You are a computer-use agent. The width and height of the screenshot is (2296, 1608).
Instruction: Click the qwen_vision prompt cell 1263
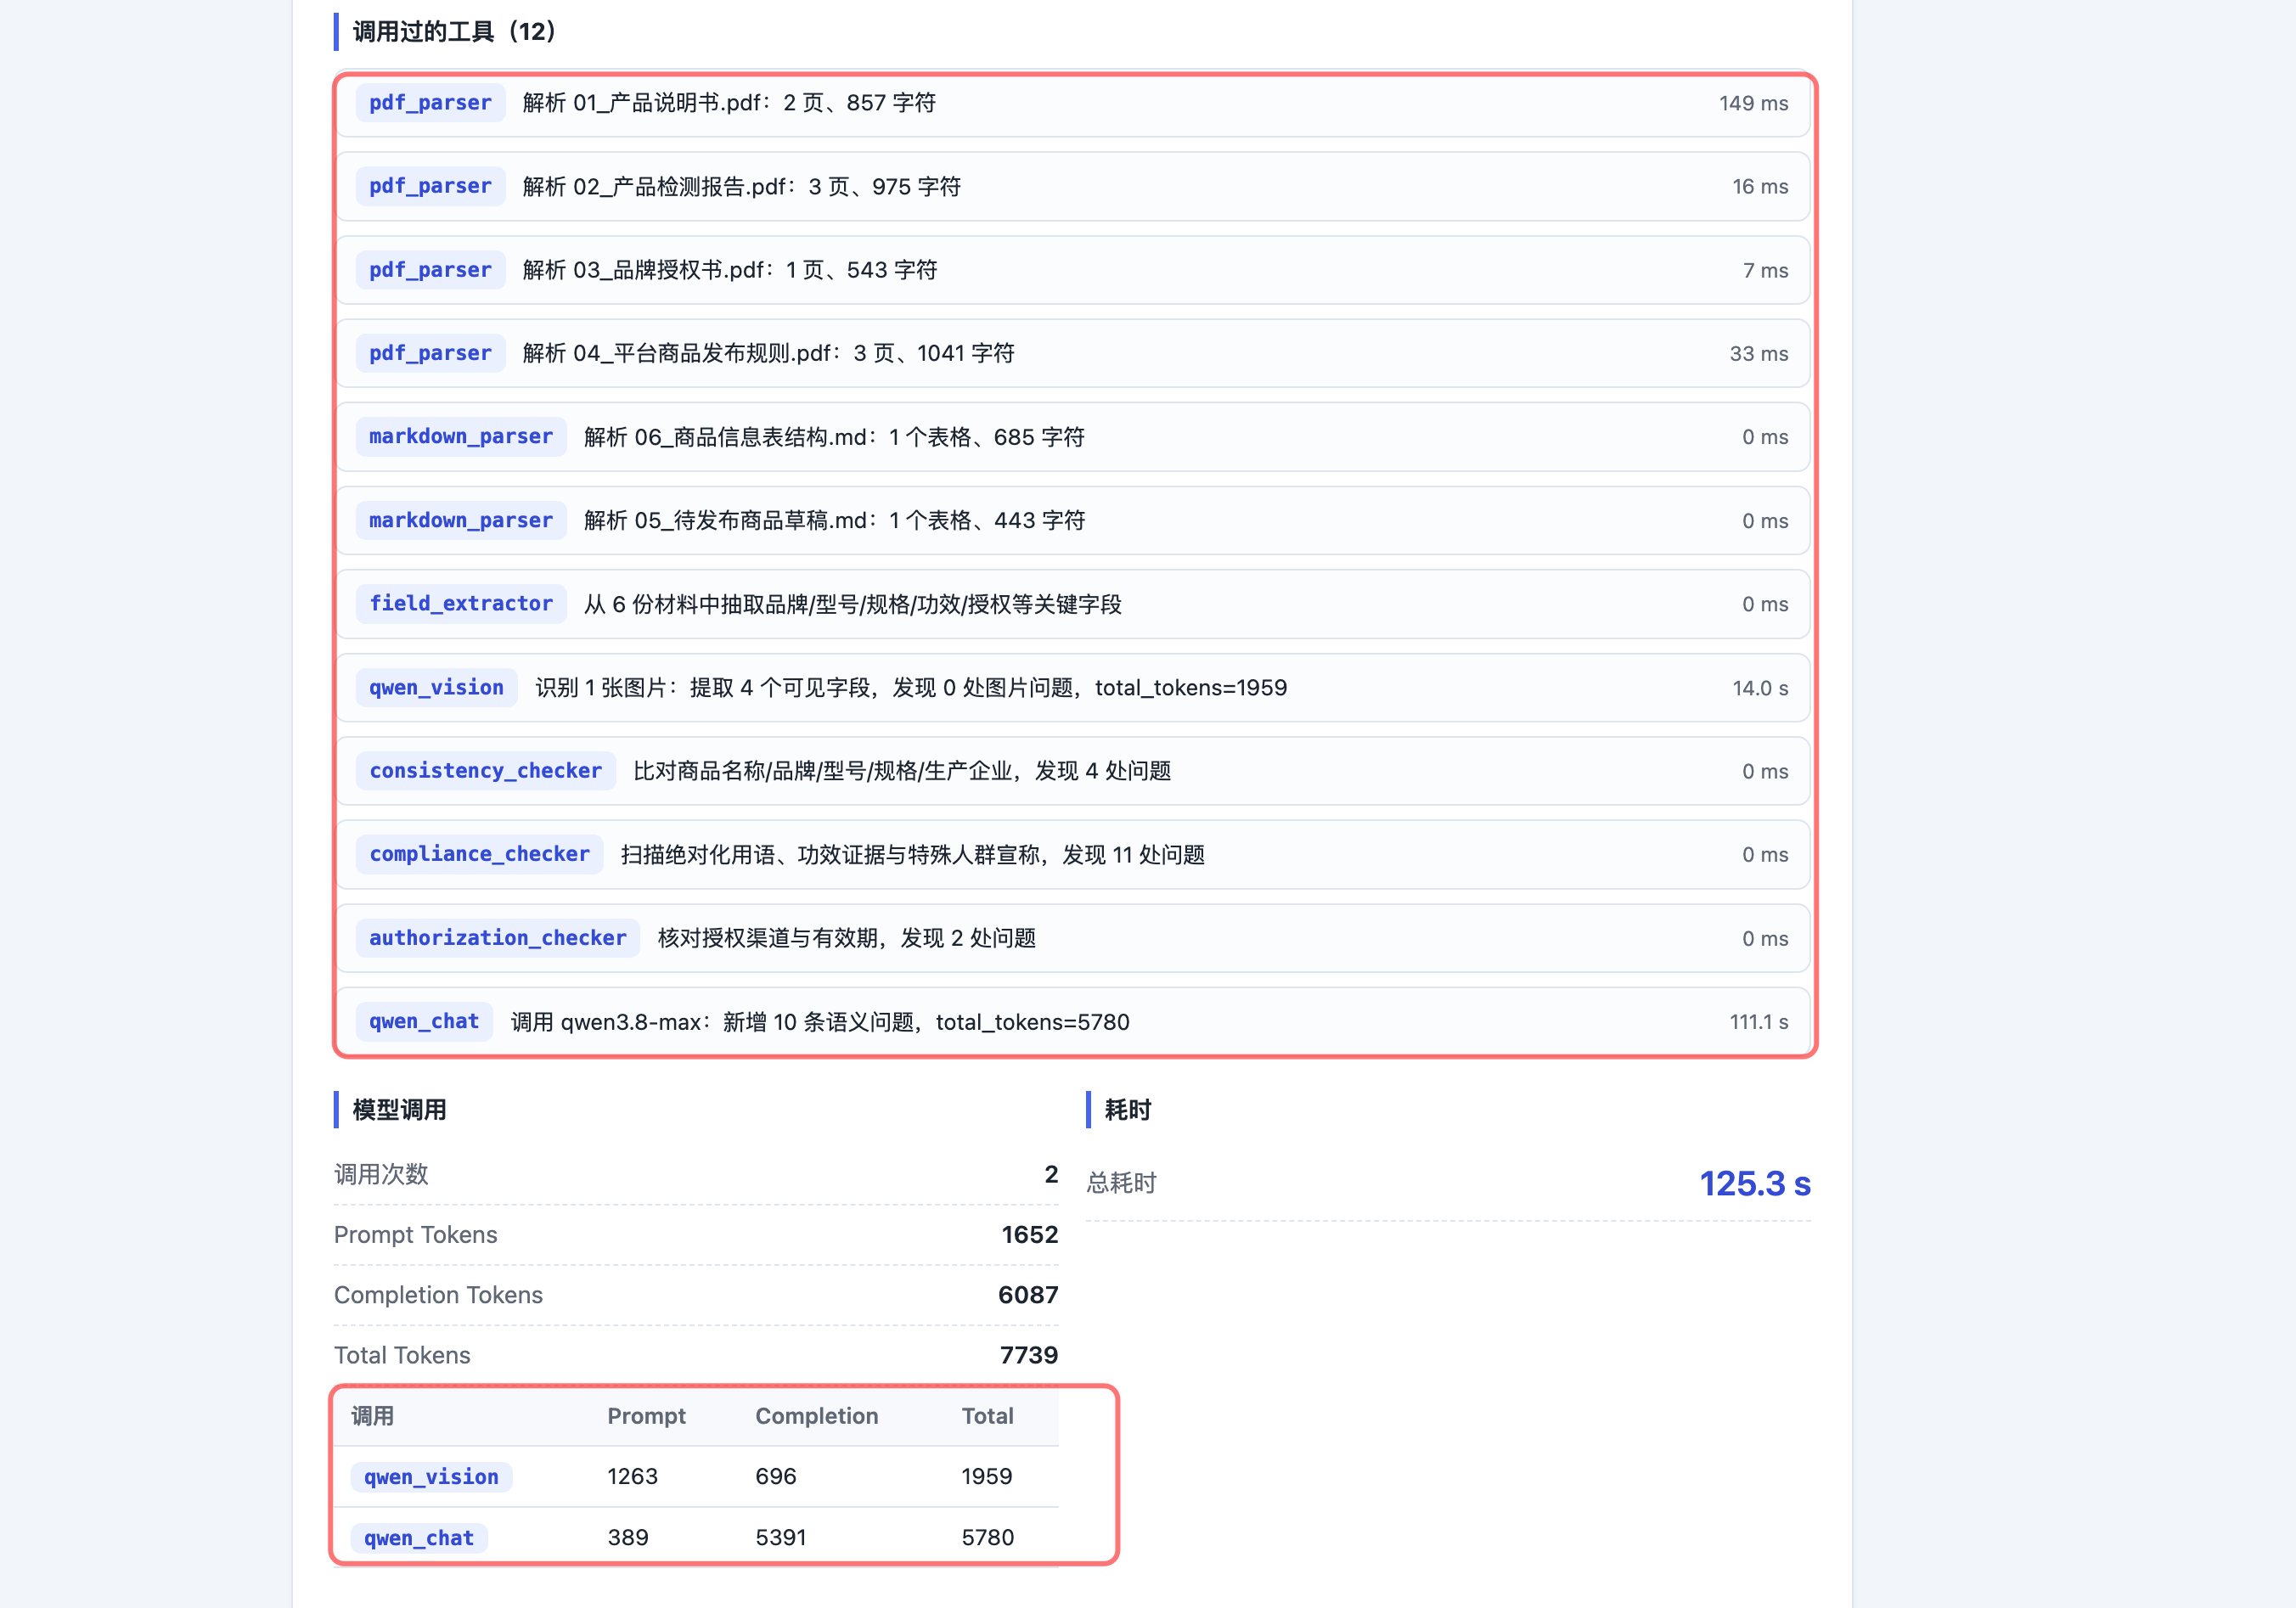tap(632, 1477)
